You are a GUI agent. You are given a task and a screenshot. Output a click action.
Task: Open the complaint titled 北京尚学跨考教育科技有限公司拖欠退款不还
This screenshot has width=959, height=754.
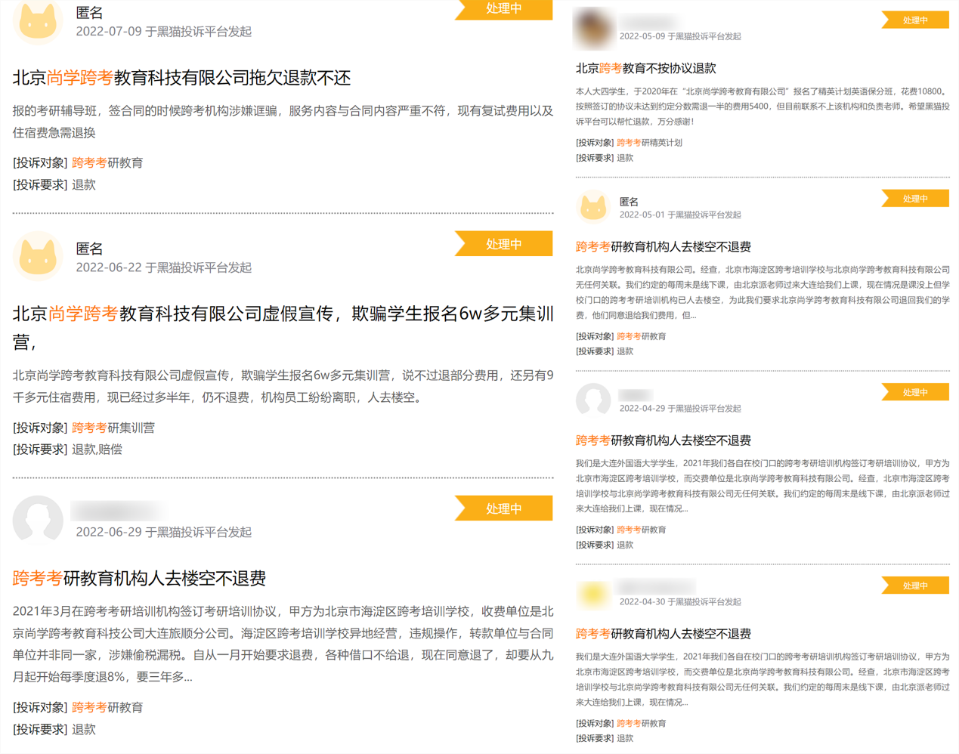pos(181,78)
